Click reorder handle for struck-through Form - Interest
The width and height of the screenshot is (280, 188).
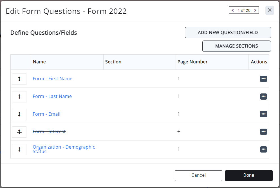tap(19, 132)
